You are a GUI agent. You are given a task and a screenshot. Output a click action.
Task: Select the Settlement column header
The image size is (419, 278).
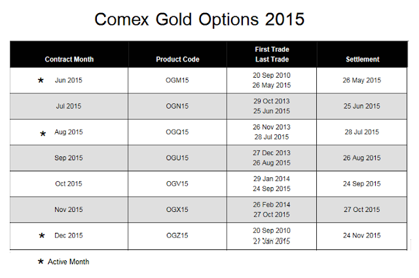[x=363, y=60]
